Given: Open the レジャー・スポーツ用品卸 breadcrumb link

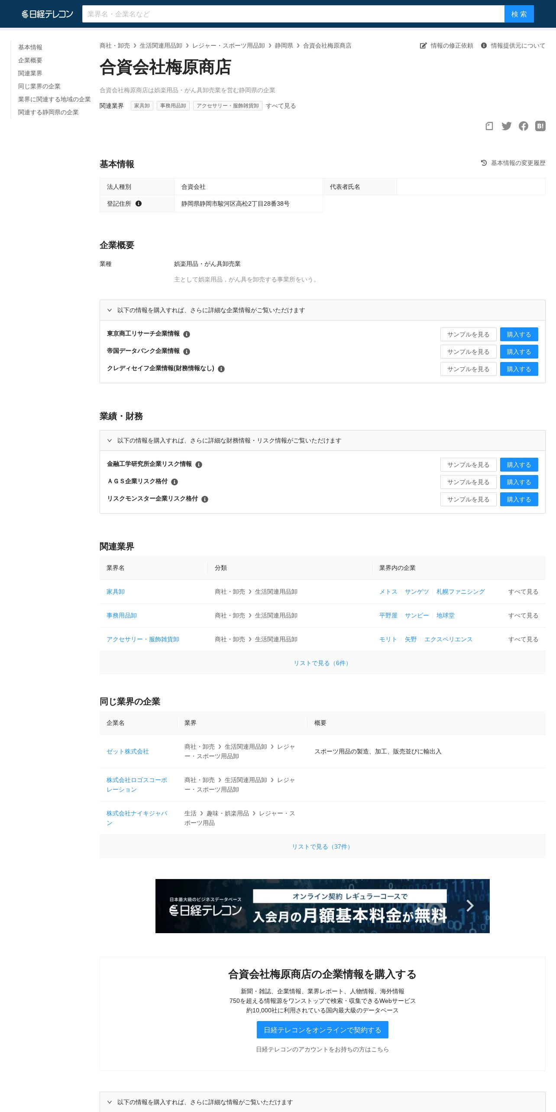Looking at the screenshot, I should (x=229, y=45).
